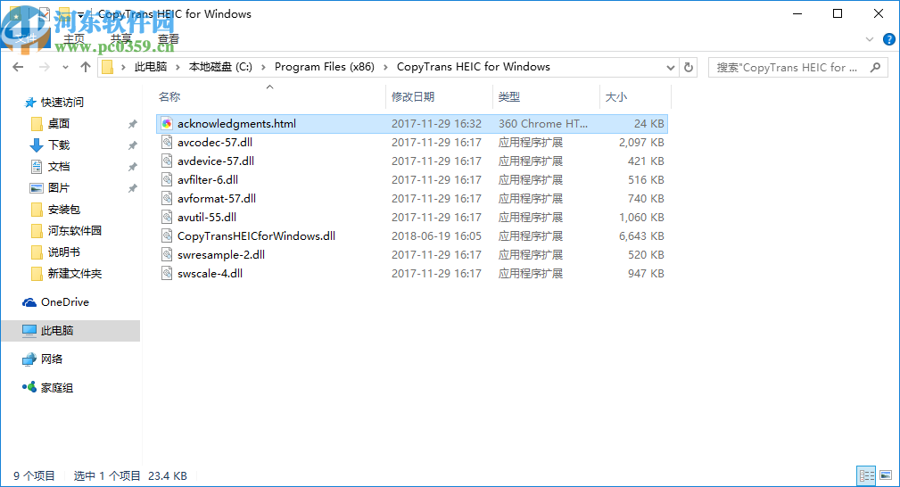
Task: Open the 桌面 folder in quick access
Action: pyautogui.click(x=59, y=123)
